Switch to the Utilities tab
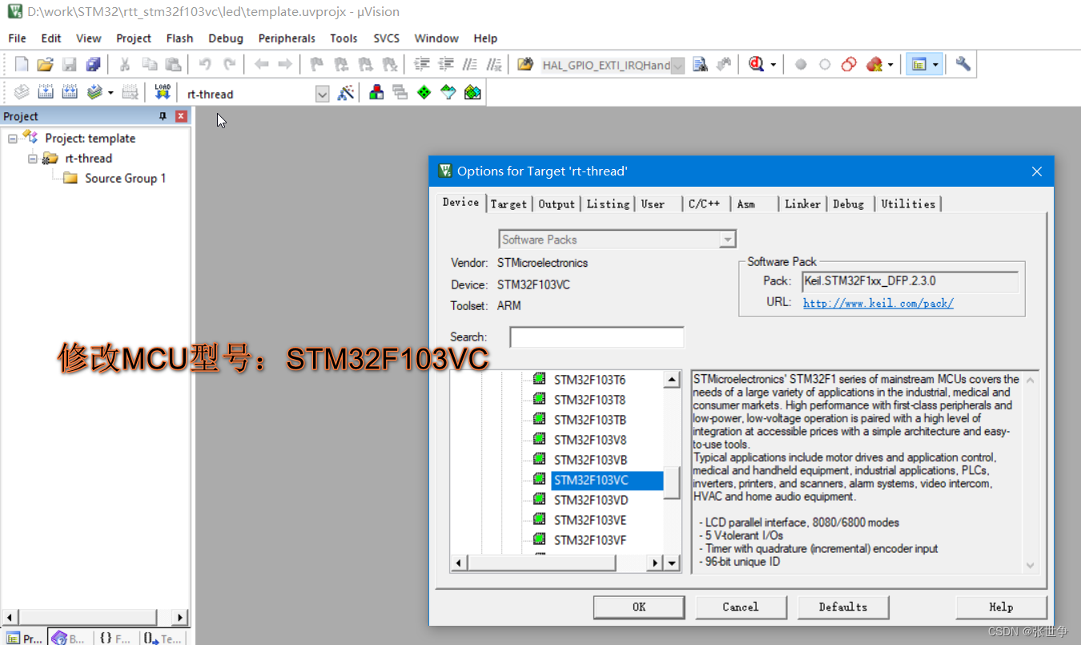 point(908,204)
